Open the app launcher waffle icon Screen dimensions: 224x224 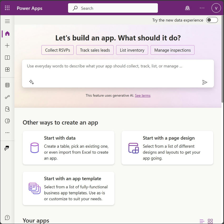pos(7,8)
